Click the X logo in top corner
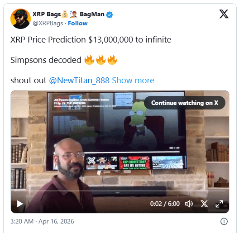Screen dimensions: 239x233 pyautogui.click(x=224, y=14)
